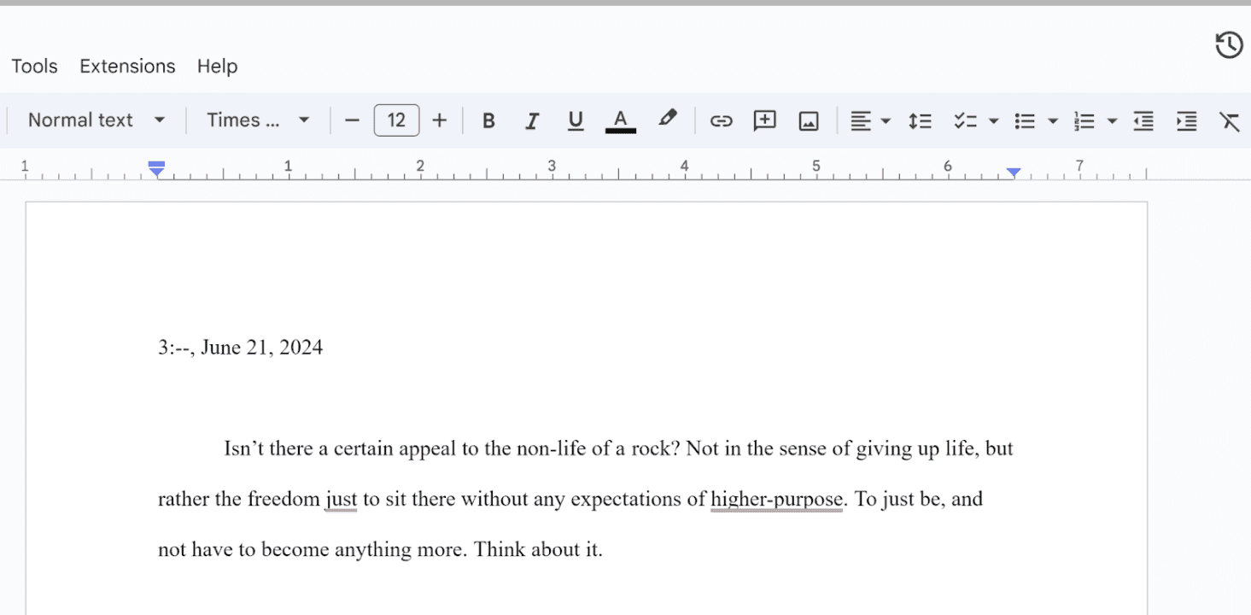This screenshot has height=615, width=1251.
Task: Open the Tools menu
Action: (34, 66)
